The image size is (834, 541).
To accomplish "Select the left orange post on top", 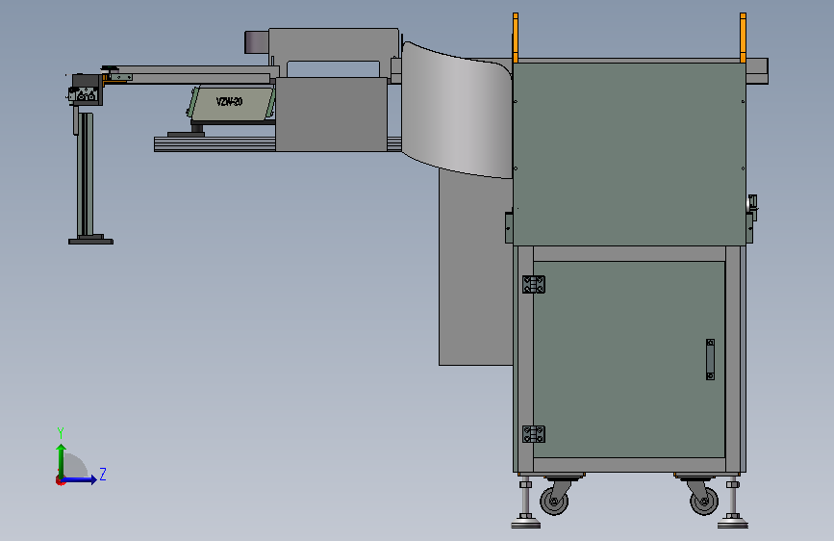I will point(516,38).
